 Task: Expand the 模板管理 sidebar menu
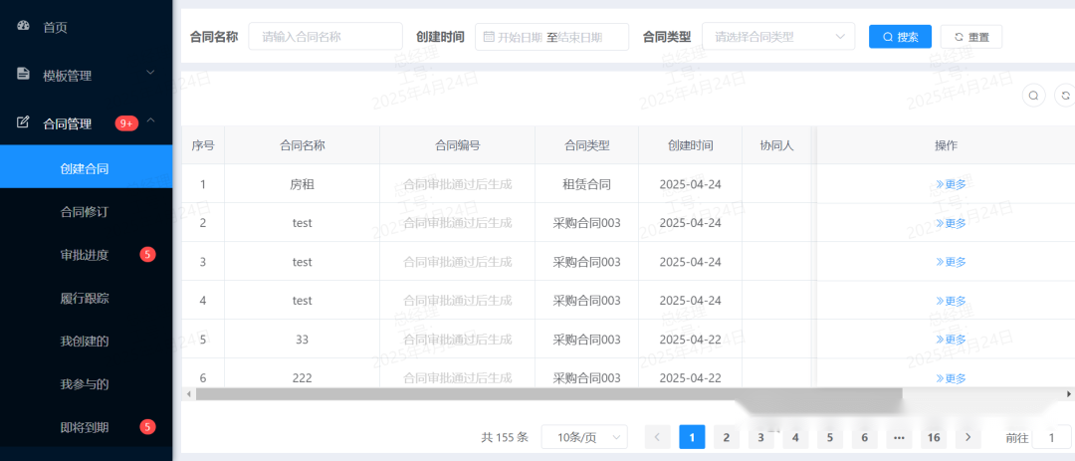pos(150,73)
